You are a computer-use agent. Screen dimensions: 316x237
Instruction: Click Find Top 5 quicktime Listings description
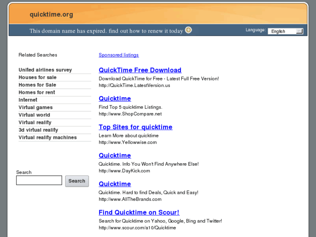point(130,107)
